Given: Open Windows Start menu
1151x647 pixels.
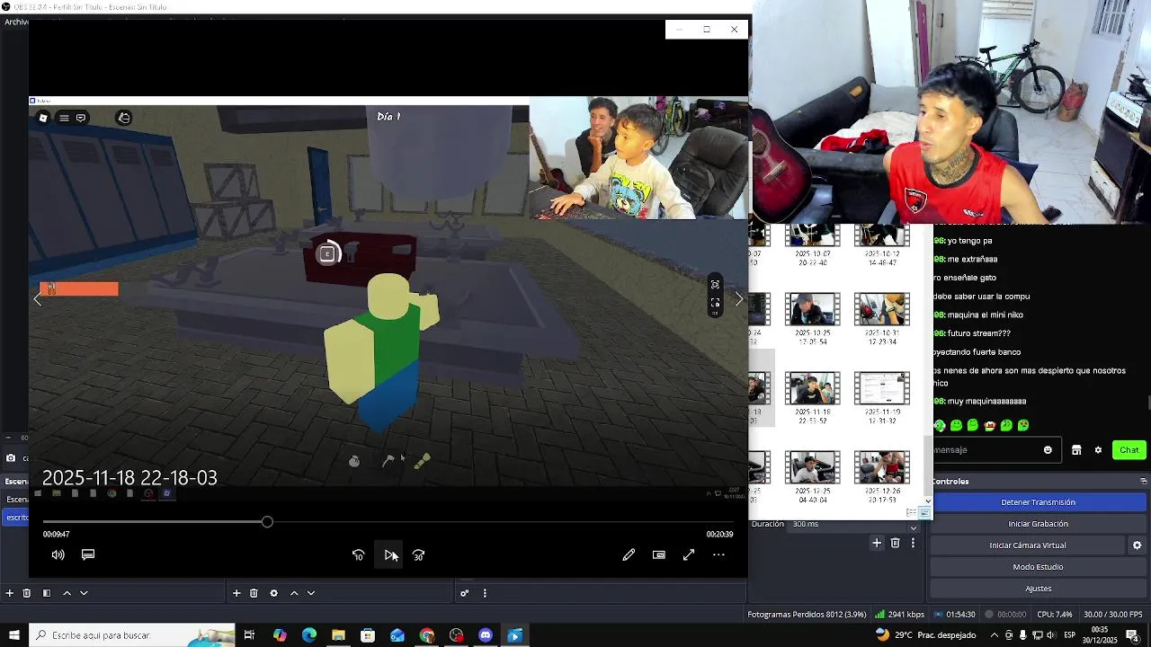Looking at the screenshot, I should pos(13,635).
